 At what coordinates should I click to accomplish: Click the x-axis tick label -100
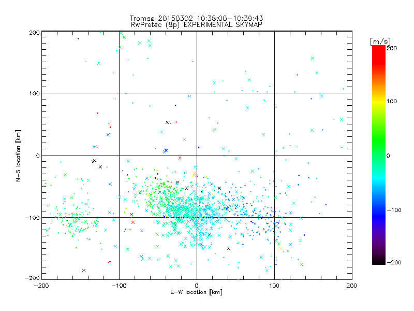[119, 286]
